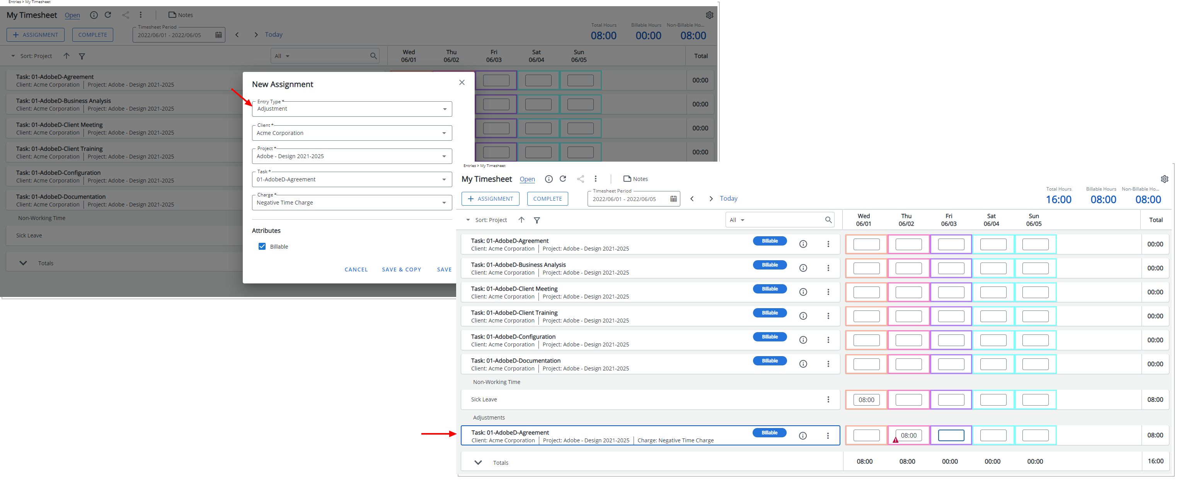Viewport: 1179px width, 481px height.
Task: Close the New Assignment dialog
Action: click(x=462, y=82)
